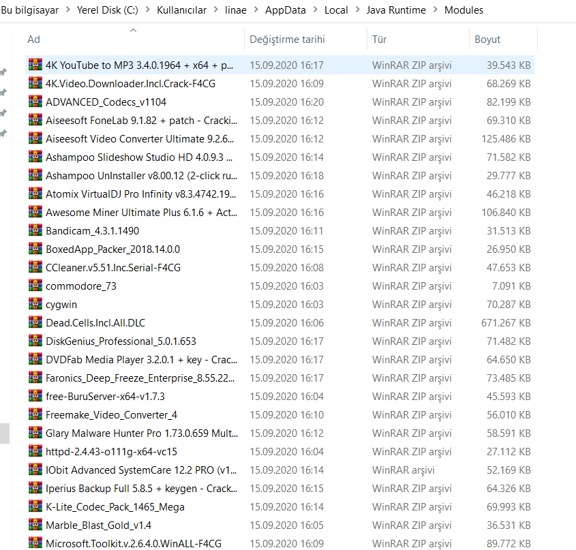Click the Microsoft.Toolkit archive icon
The height and width of the screenshot is (550, 576).
[35, 543]
